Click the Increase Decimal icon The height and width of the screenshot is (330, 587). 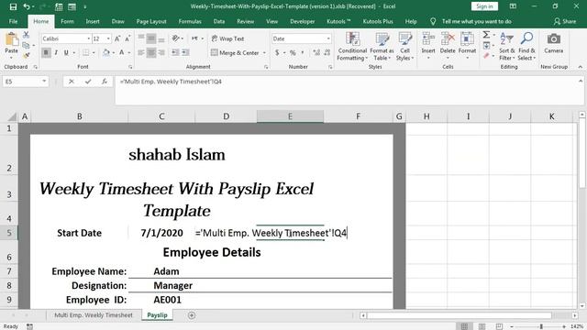point(316,53)
